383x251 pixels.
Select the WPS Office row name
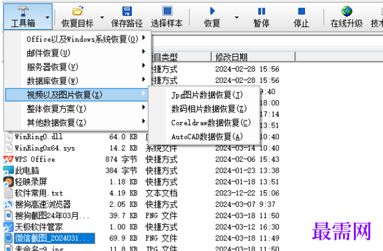pos(35,159)
